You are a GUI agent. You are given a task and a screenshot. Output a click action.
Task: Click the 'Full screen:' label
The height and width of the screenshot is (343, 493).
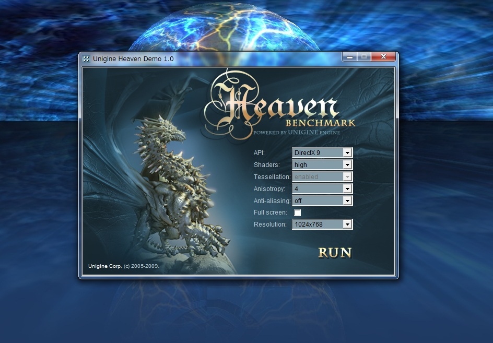(x=271, y=212)
